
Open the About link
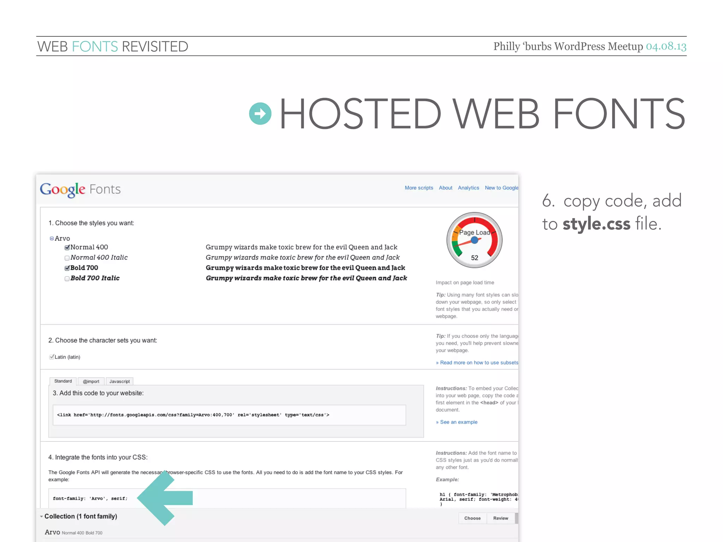pyautogui.click(x=446, y=188)
